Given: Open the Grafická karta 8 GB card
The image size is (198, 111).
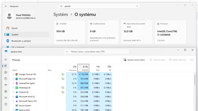Looking at the screenshot, I should tap(103, 32).
